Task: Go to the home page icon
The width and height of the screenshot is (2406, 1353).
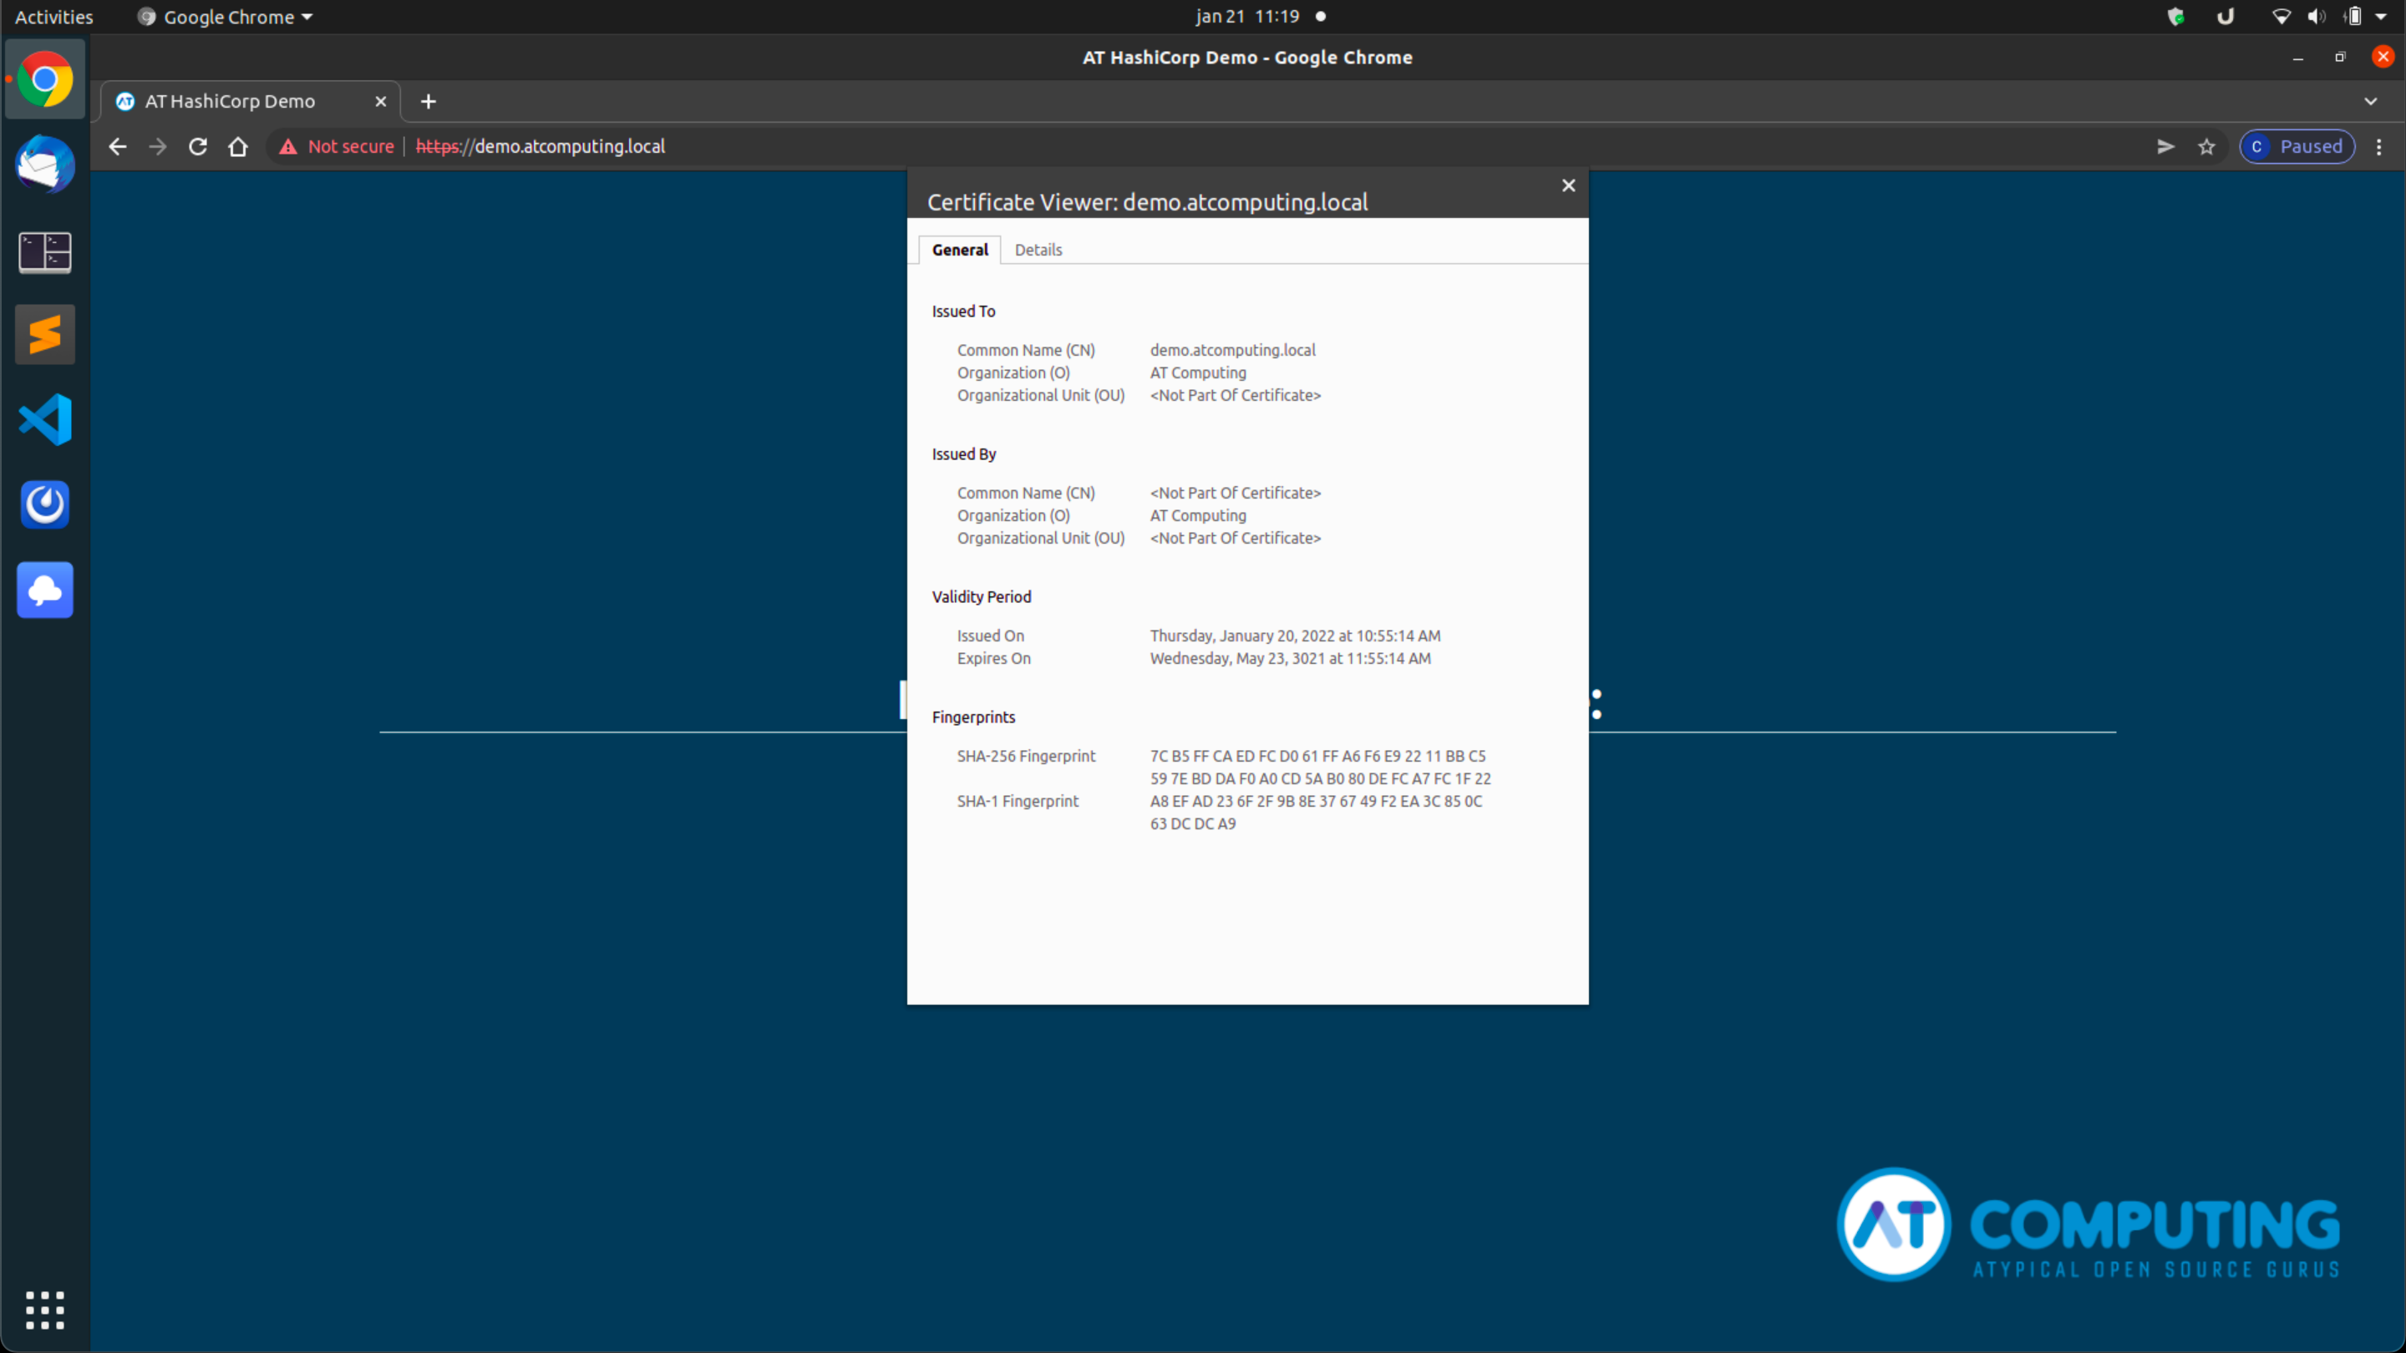Action: [x=238, y=147]
